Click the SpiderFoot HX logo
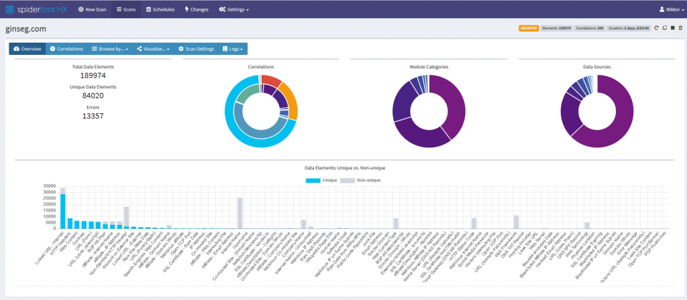The image size is (687, 300). 37,9
